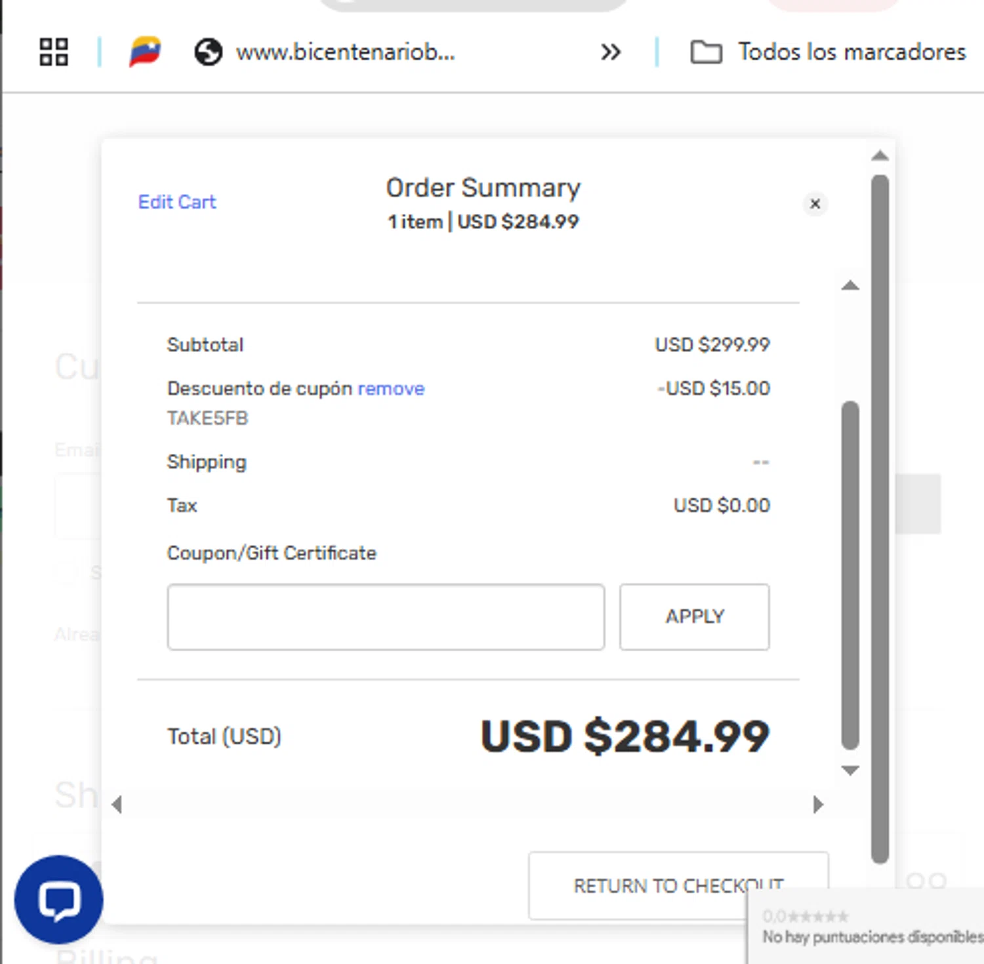Click the inner scrollbar up arrow

click(850, 285)
